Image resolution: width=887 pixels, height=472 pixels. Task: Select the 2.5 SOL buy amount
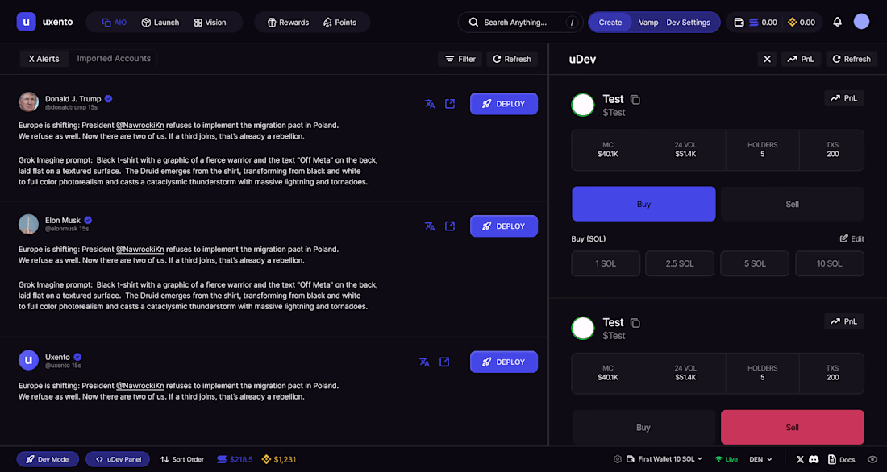(x=680, y=263)
